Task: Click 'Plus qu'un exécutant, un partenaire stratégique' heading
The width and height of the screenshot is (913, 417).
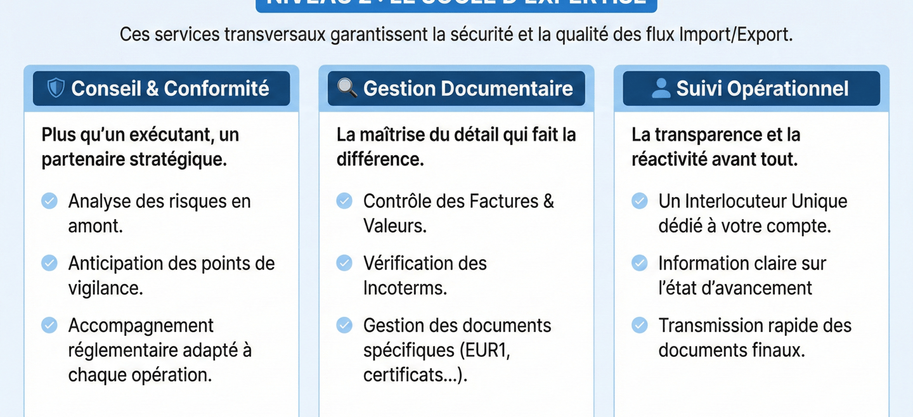Action: point(140,147)
